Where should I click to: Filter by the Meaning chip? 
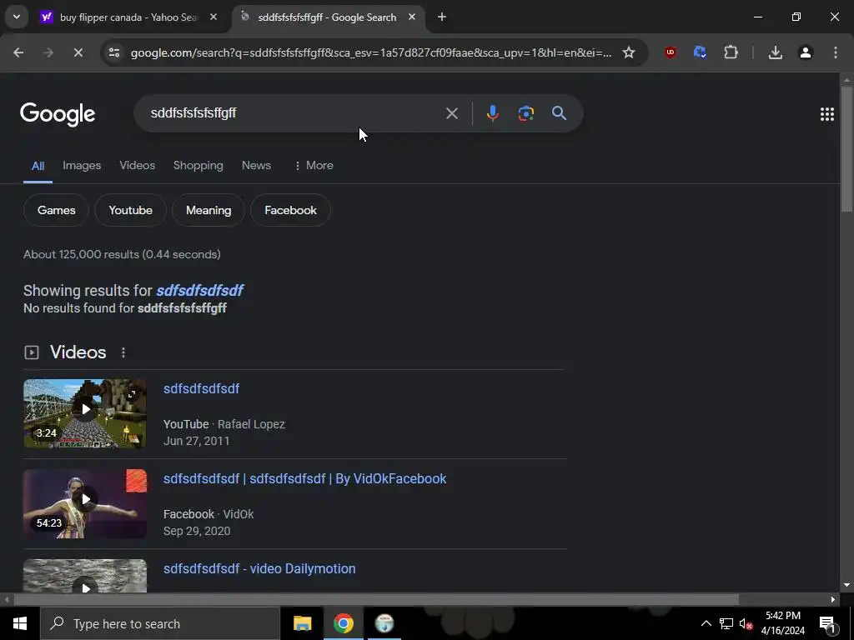point(208,210)
